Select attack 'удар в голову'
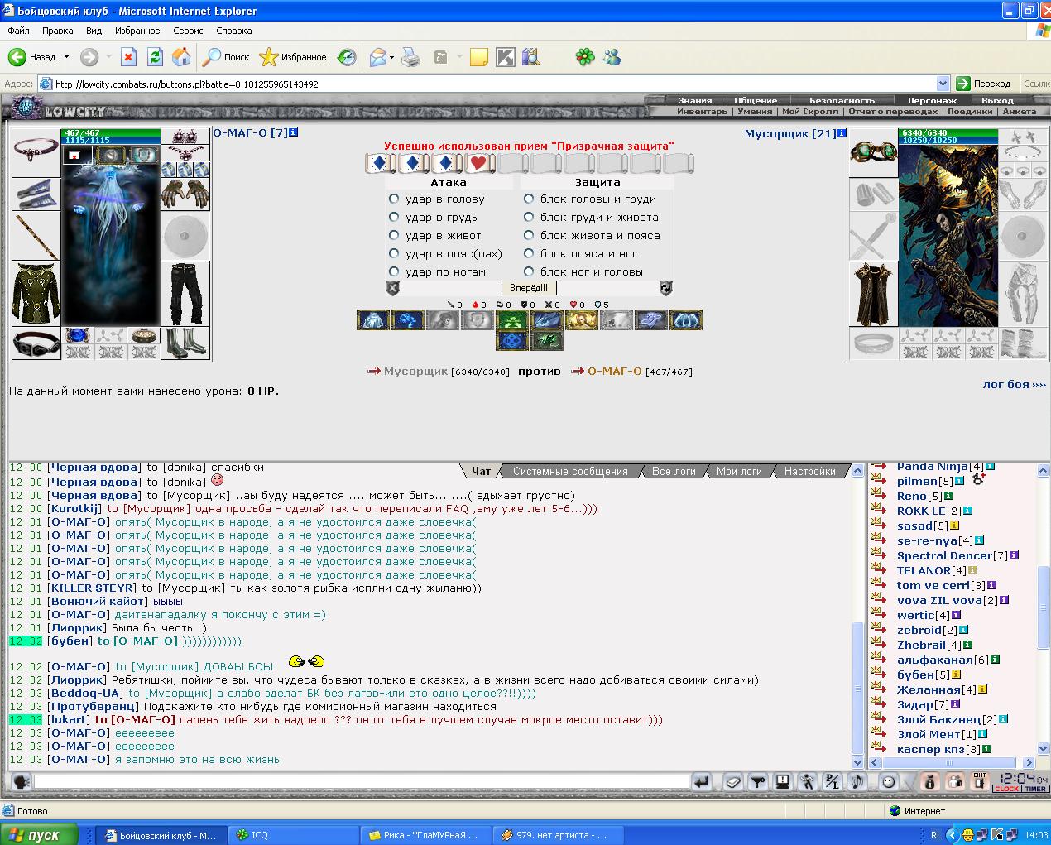This screenshot has width=1051, height=845. pyautogui.click(x=394, y=199)
